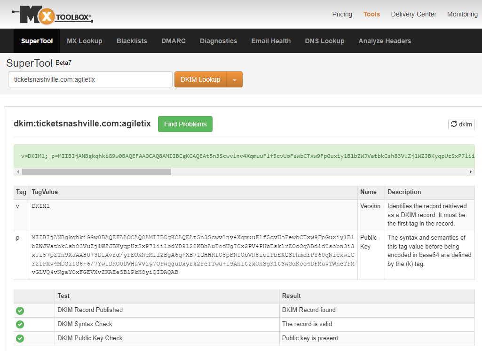Click the MxToolbox logo
The image size is (482, 351).
pyautogui.click(x=53, y=15)
